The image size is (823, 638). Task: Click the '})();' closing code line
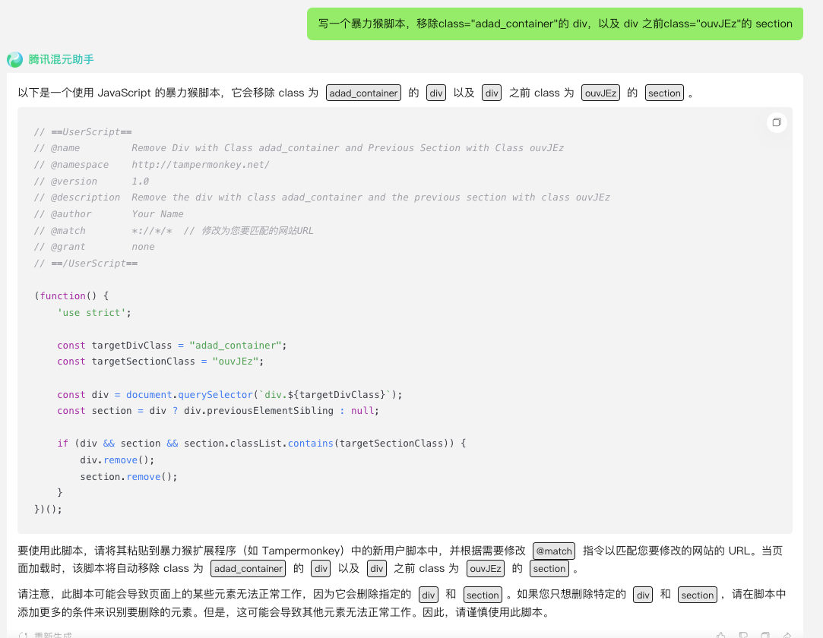(48, 510)
